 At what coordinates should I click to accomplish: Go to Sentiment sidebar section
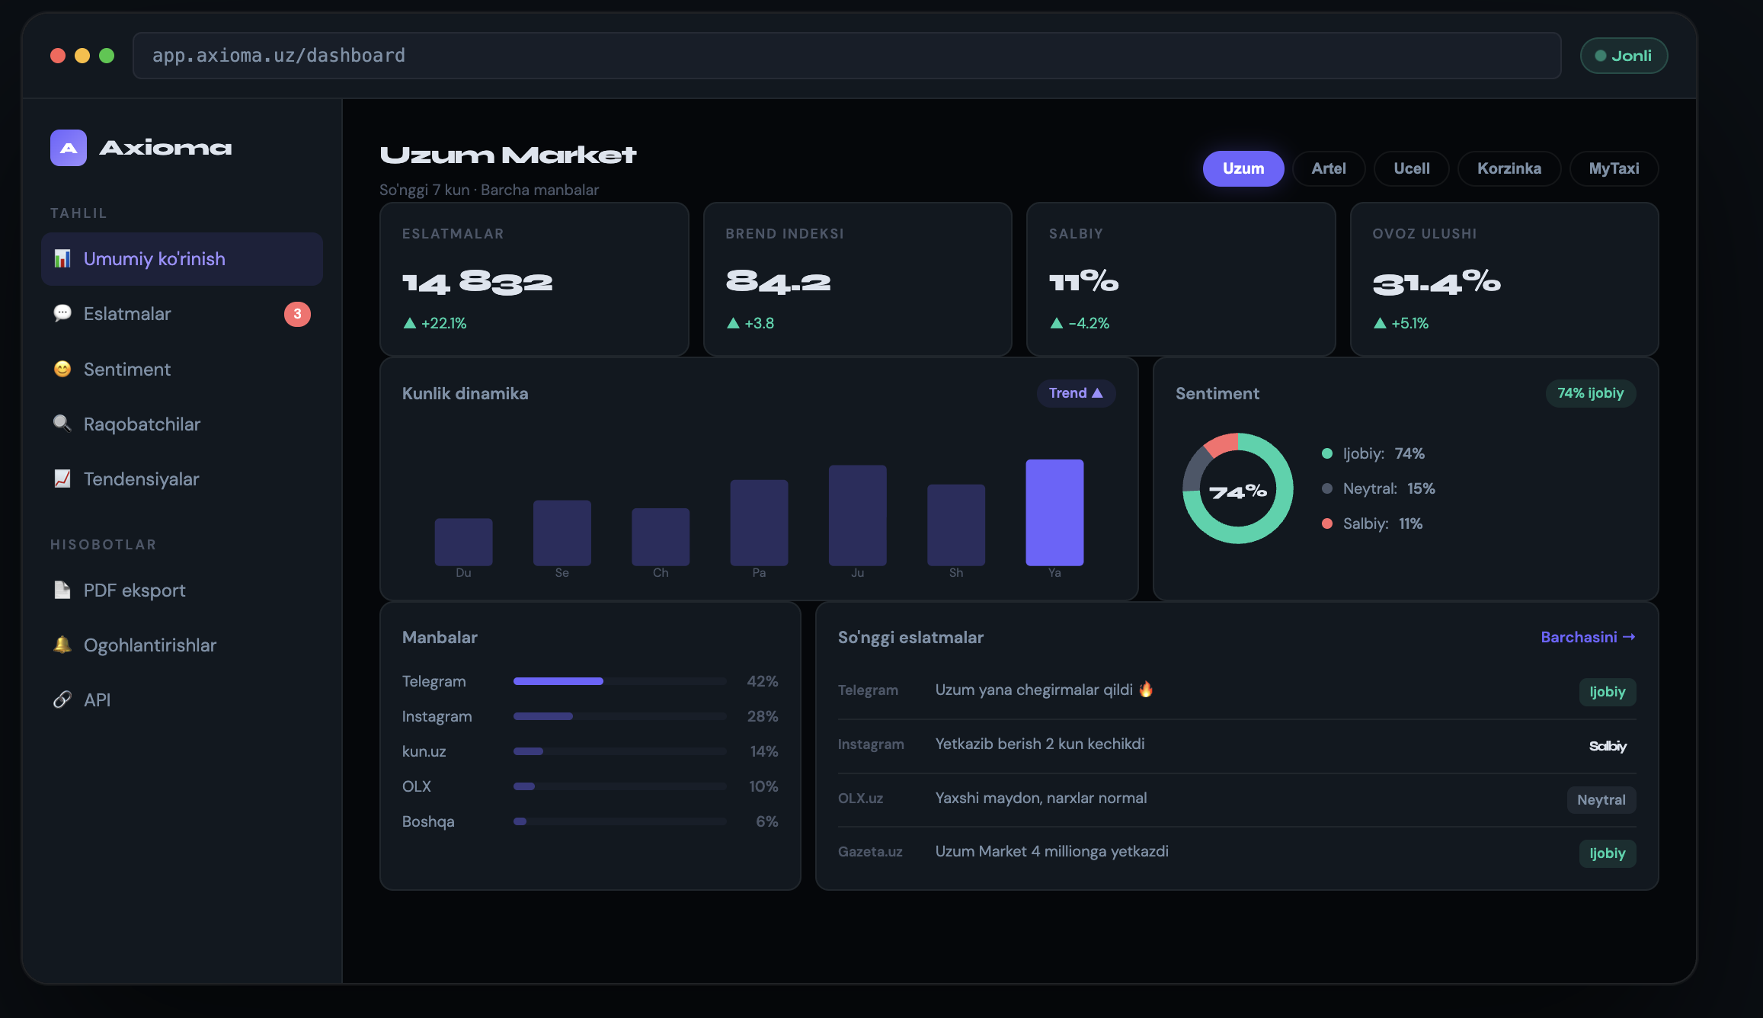pos(182,370)
